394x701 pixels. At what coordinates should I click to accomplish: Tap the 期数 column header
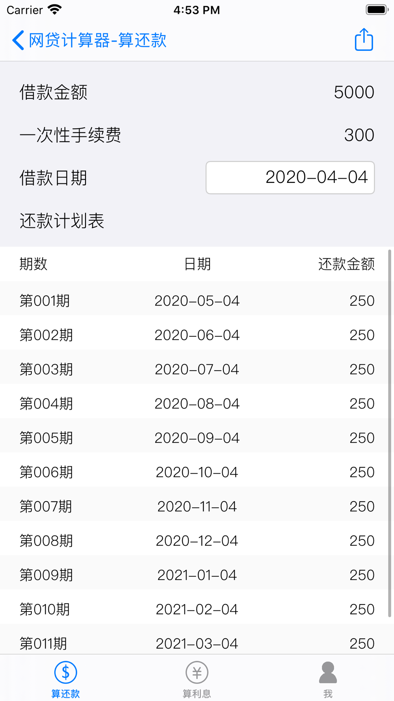tap(33, 264)
